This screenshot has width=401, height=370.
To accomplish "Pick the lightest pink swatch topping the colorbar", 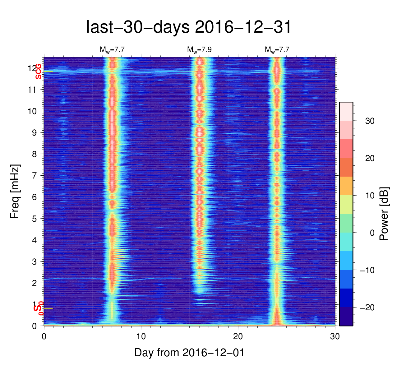I will tap(346, 111).
